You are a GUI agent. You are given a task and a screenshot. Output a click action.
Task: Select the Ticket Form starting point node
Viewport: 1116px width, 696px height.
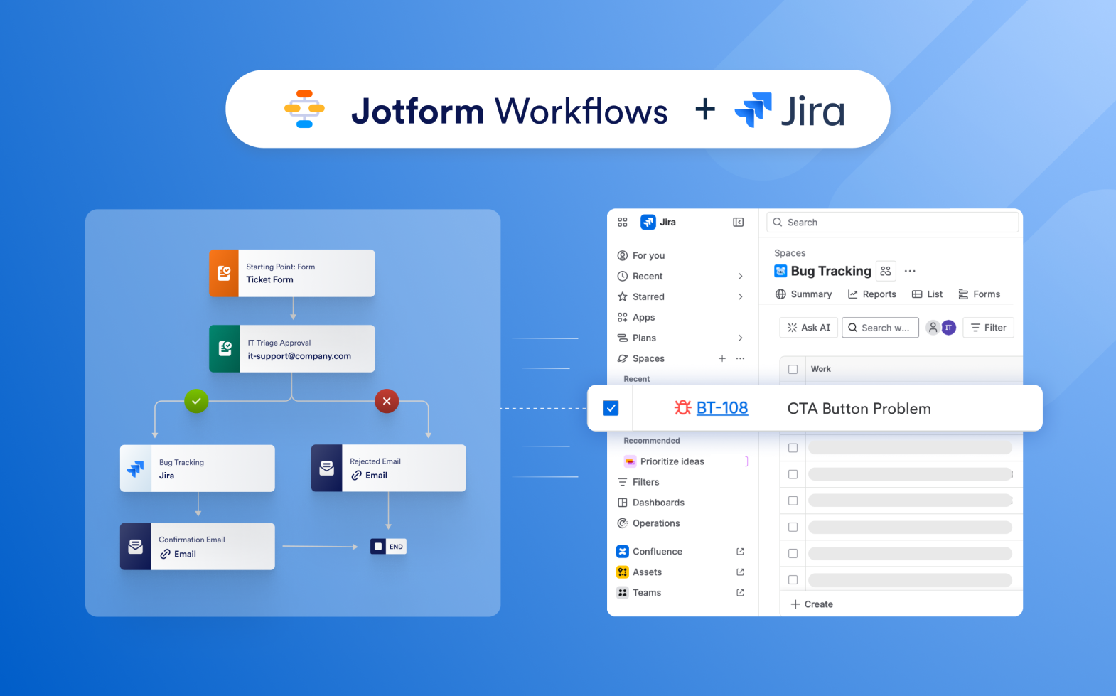292,273
